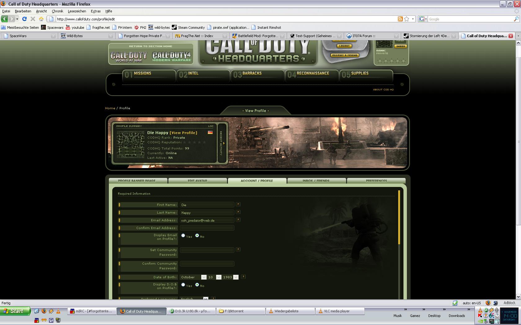Open the Datei menu
The height and width of the screenshot is (325, 521).
click(6, 11)
